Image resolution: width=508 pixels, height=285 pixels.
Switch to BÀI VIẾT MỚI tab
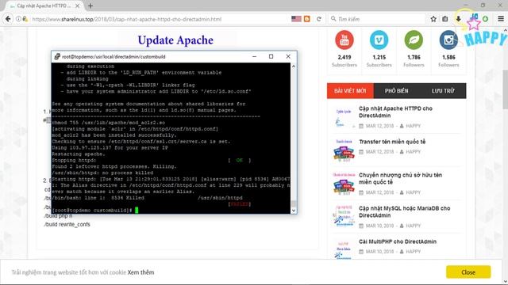350,91
